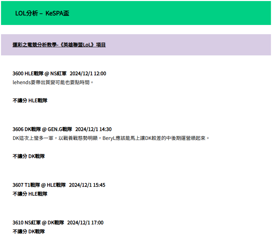The width and height of the screenshot is (272, 237).
Task: Click the 不讓分 HLE戰隊 pick below the lehends sentence
Action: coord(30,101)
